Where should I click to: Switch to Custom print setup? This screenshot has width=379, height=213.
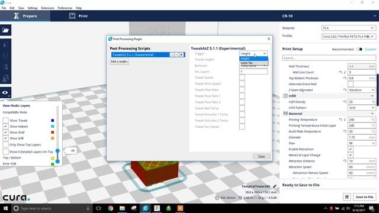(x=370, y=49)
